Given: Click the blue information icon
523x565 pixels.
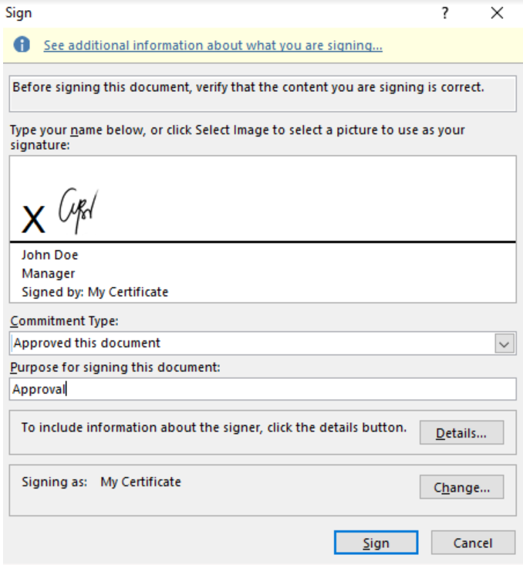Looking at the screenshot, I should coord(22,45).
